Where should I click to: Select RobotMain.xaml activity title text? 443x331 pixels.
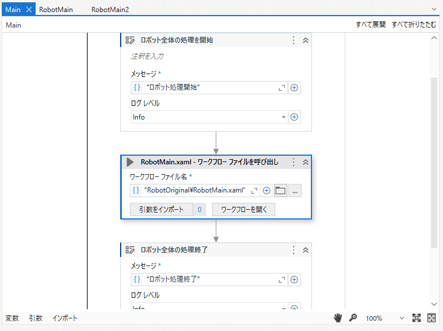point(210,162)
